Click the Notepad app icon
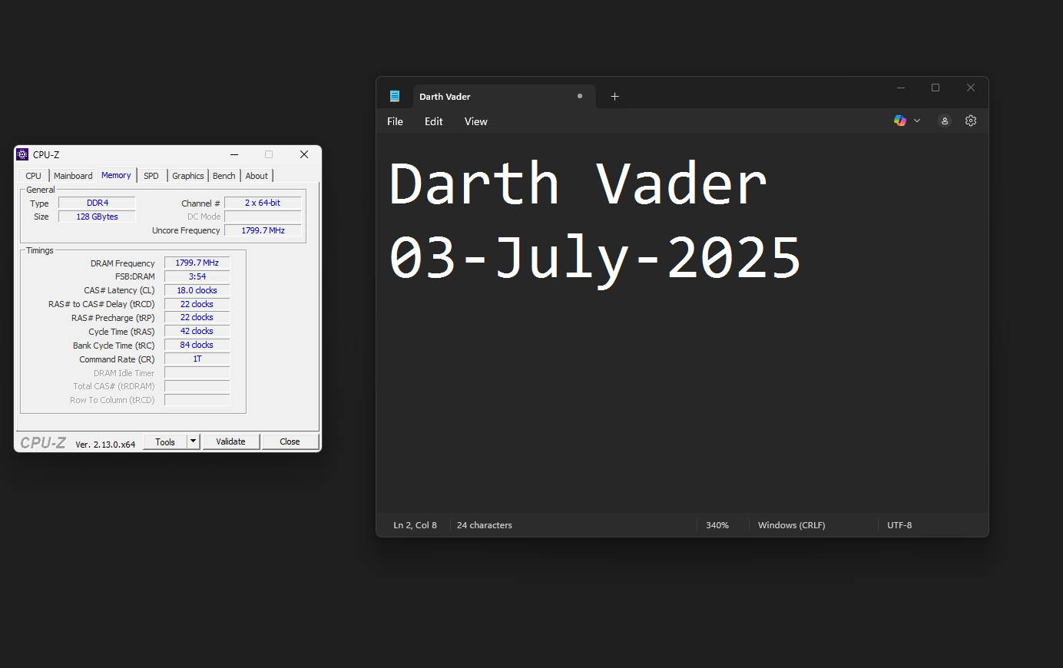 click(395, 97)
